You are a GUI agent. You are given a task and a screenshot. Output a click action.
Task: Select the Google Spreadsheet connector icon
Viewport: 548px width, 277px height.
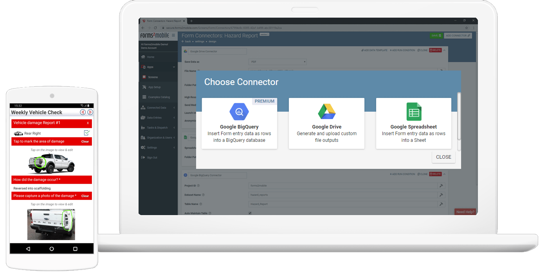pyautogui.click(x=414, y=112)
